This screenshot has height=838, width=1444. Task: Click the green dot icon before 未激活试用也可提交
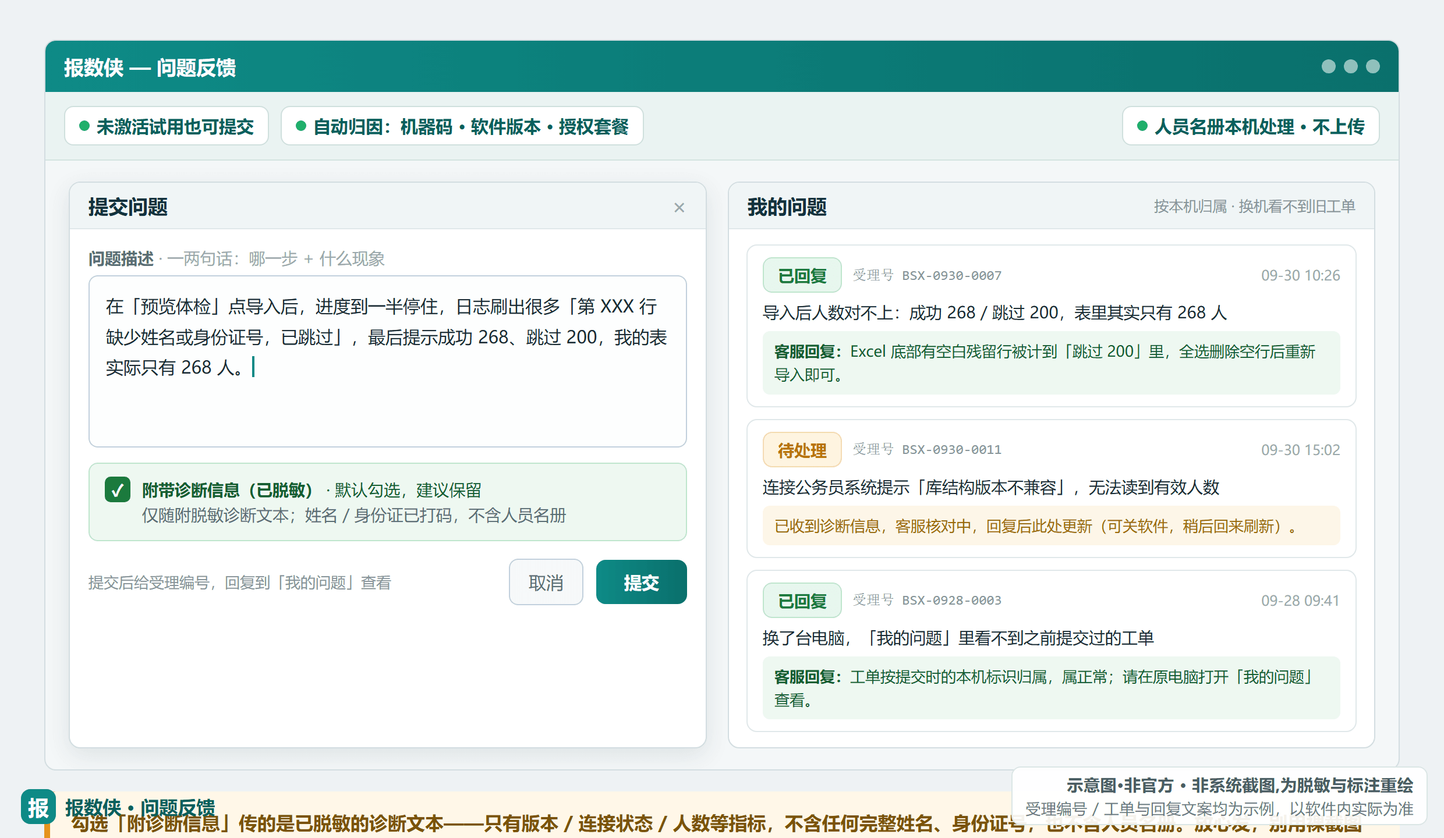point(84,126)
